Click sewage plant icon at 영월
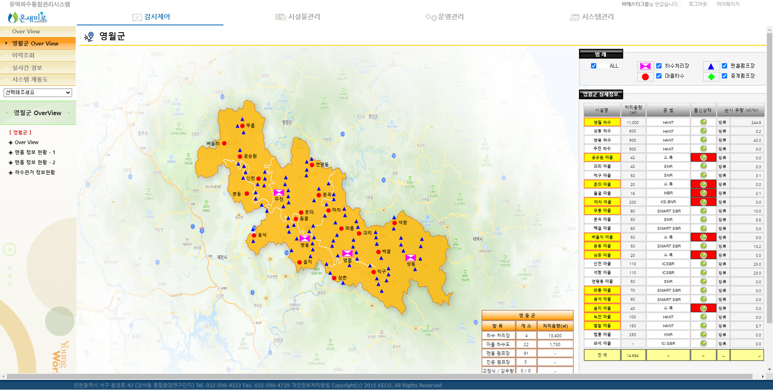773x390 pixels. coord(347,253)
